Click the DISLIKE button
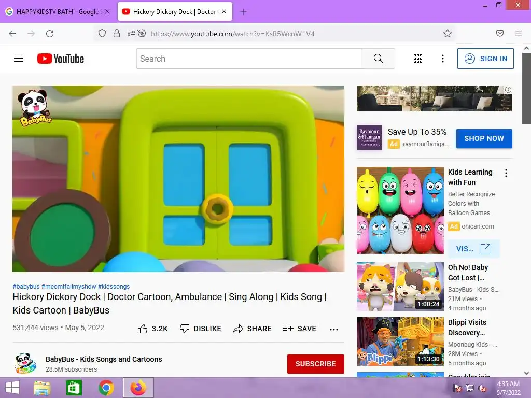Screen dimensions: 531x398 tap(201, 329)
